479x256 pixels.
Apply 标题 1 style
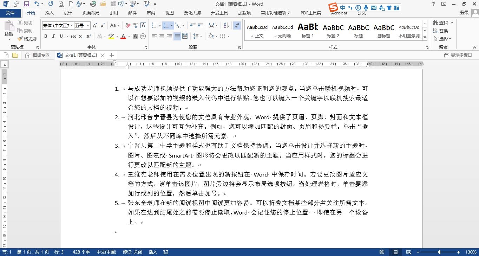coord(308,31)
